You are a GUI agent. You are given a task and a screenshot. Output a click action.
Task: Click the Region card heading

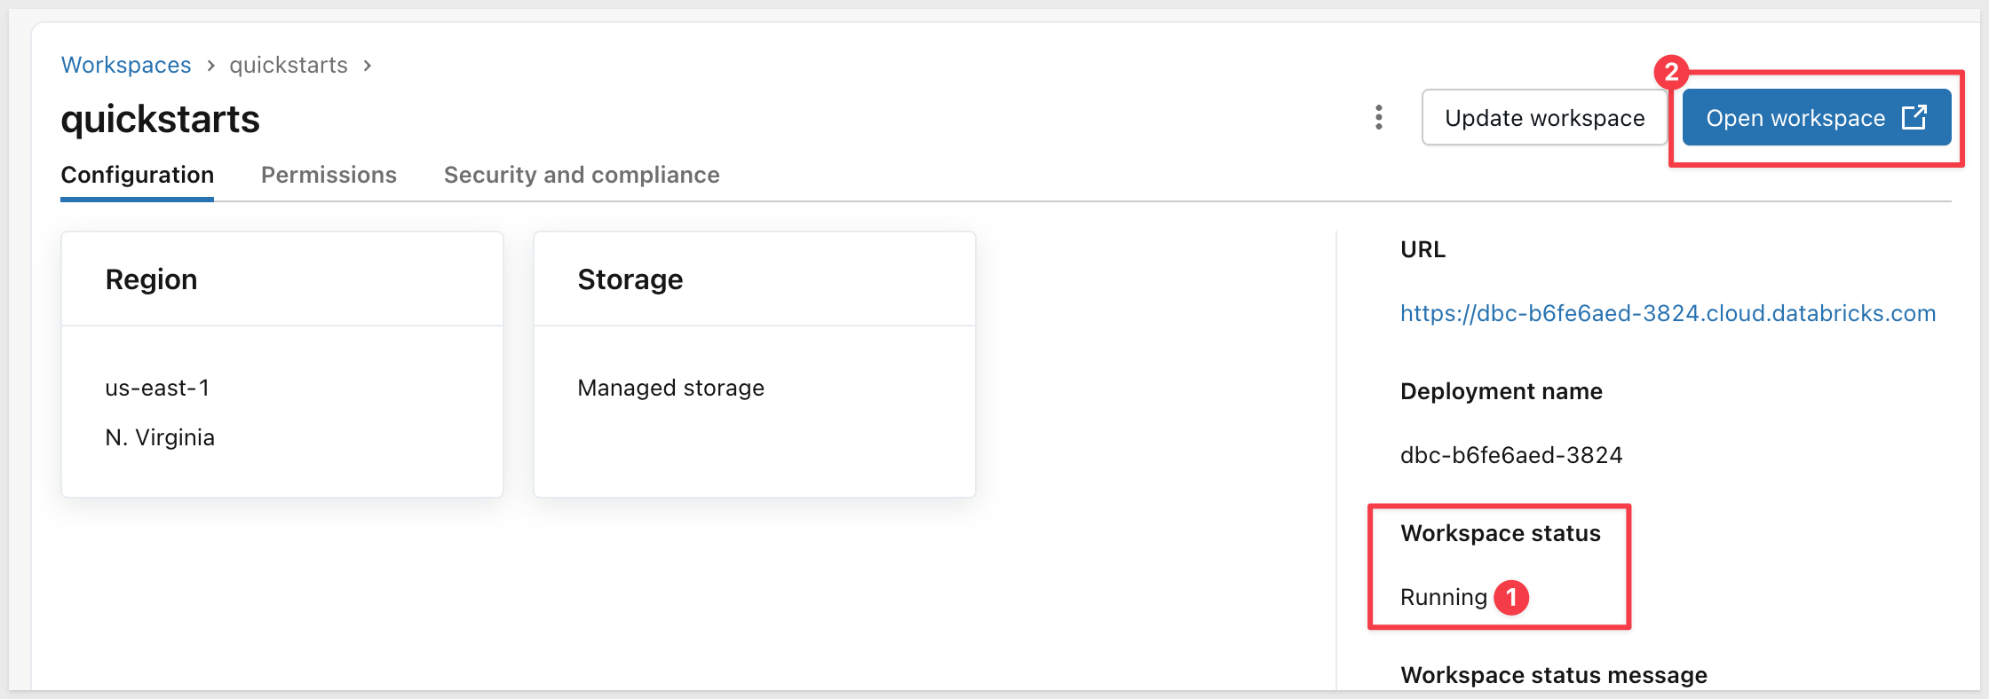(152, 279)
